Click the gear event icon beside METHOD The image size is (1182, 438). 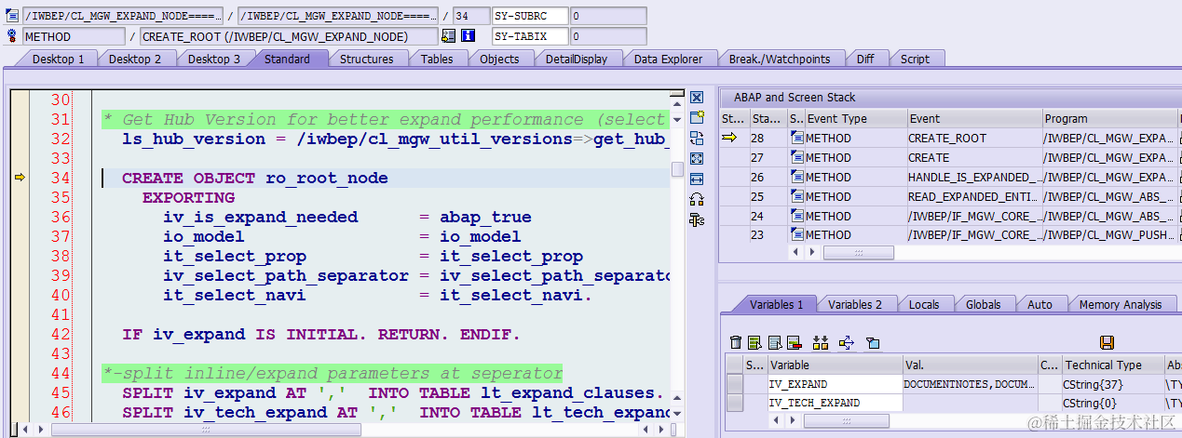point(12,36)
